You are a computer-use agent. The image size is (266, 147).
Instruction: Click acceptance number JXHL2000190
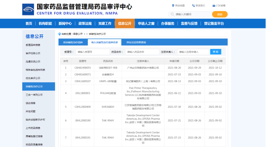click(x=82, y=121)
